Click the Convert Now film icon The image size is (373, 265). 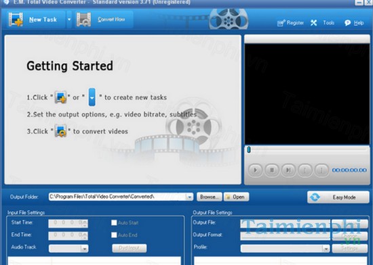tap(83, 20)
